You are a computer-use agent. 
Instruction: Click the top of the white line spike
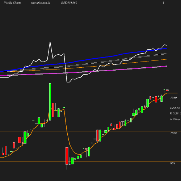click(x=50, y=42)
